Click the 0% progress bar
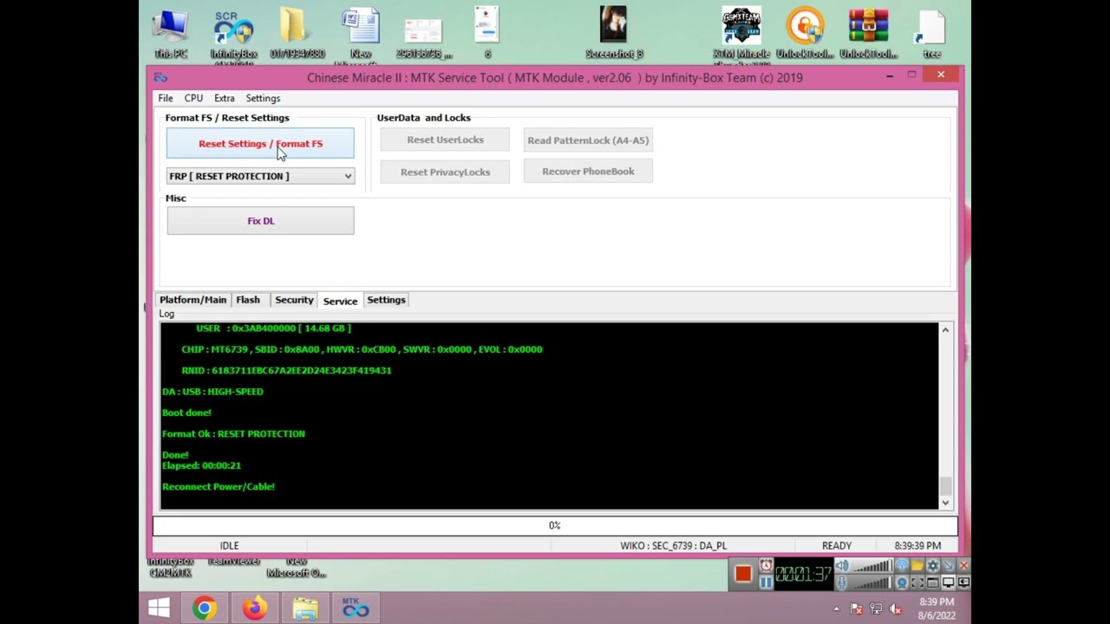 pyautogui.click(x=555, y=525)
